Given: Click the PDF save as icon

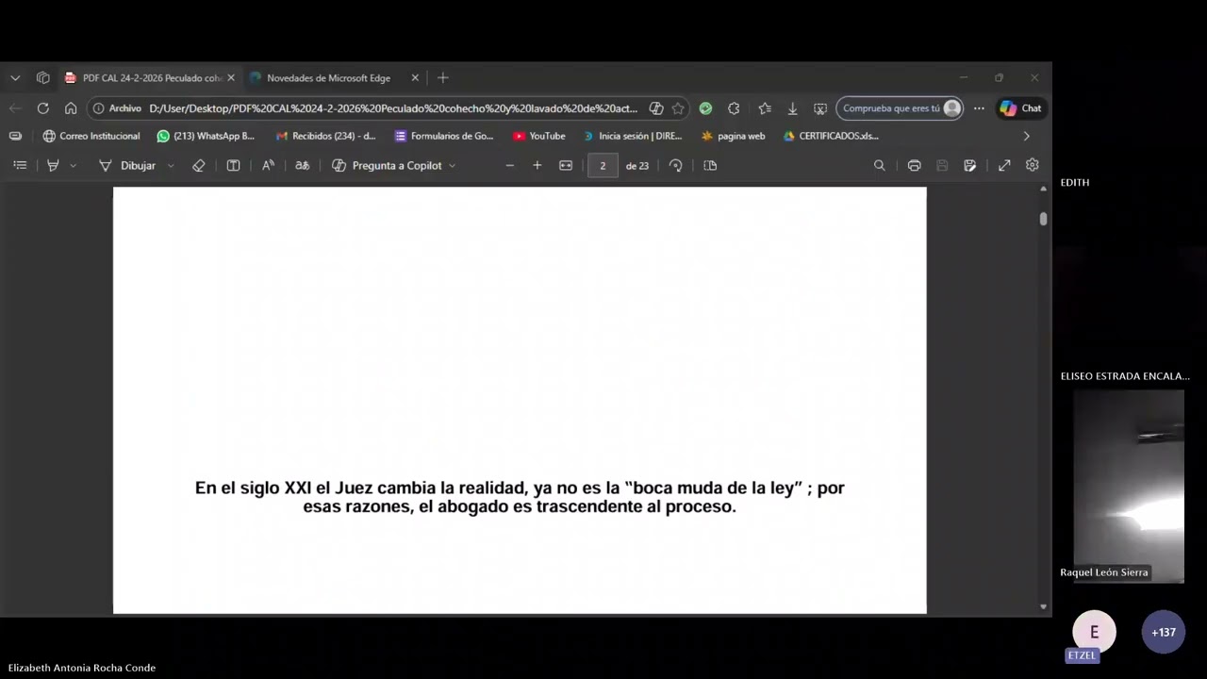Looking at the screenshot, I should [x=969, y=165].
